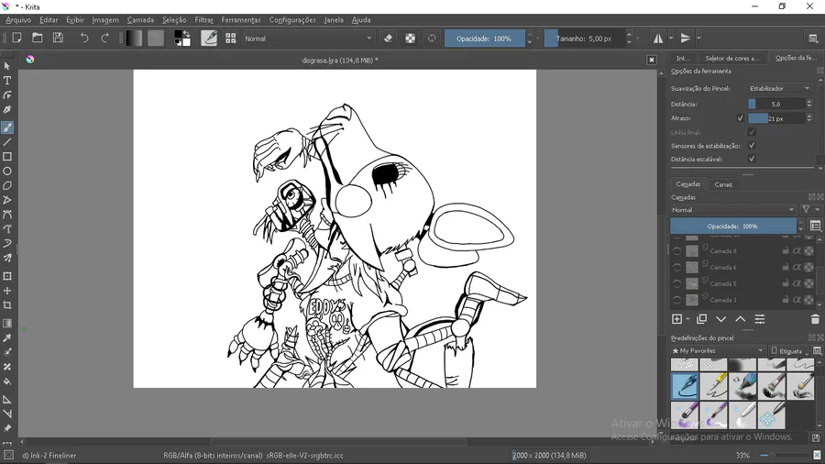Toggle visibility of Camada 5
The height and width of the screenshot is (464, 825).
pos(677,283)
